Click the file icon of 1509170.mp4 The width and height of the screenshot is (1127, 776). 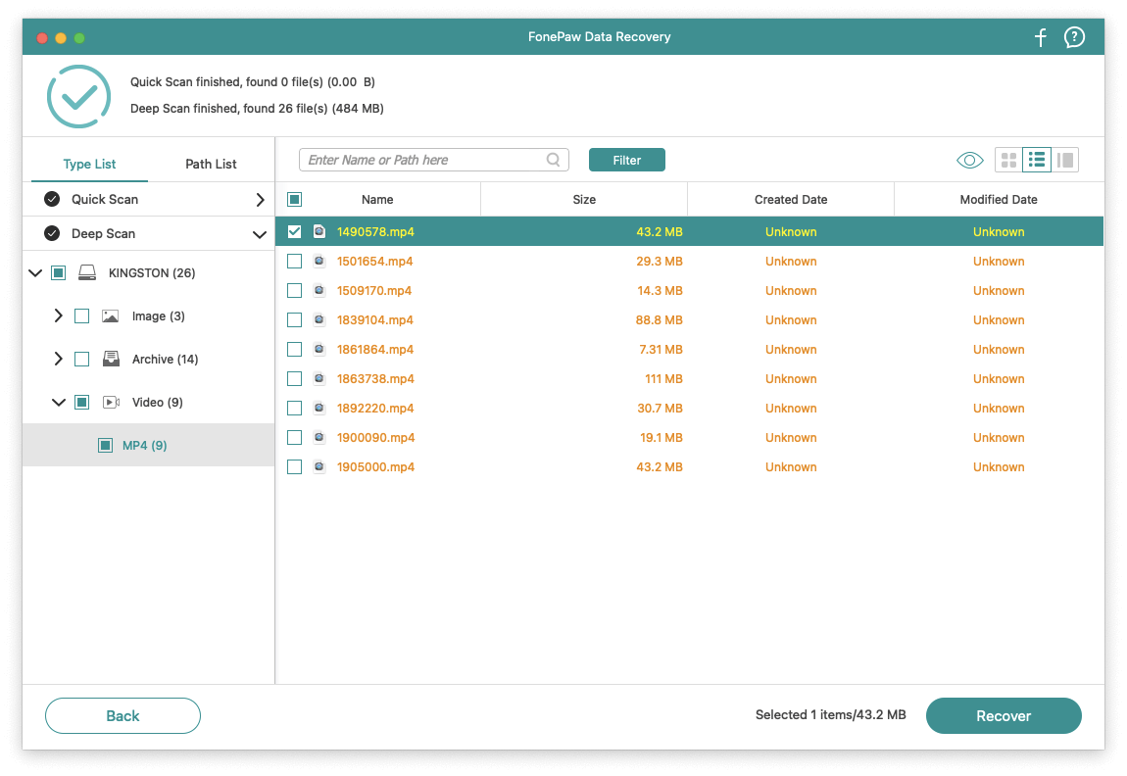tap(319, 290)
